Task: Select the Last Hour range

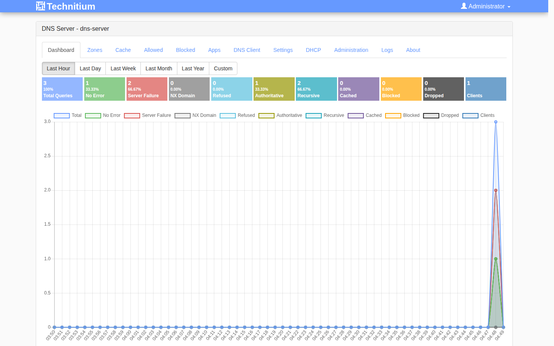Action: coord(58,68)
